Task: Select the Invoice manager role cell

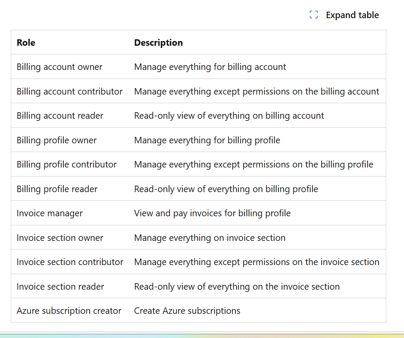Action: tap(50, 213)
